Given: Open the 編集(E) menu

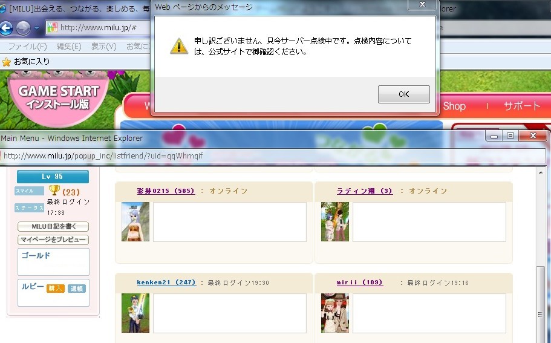Looking at the screenshot, I should pyautogui.click(x=69, y=47).
